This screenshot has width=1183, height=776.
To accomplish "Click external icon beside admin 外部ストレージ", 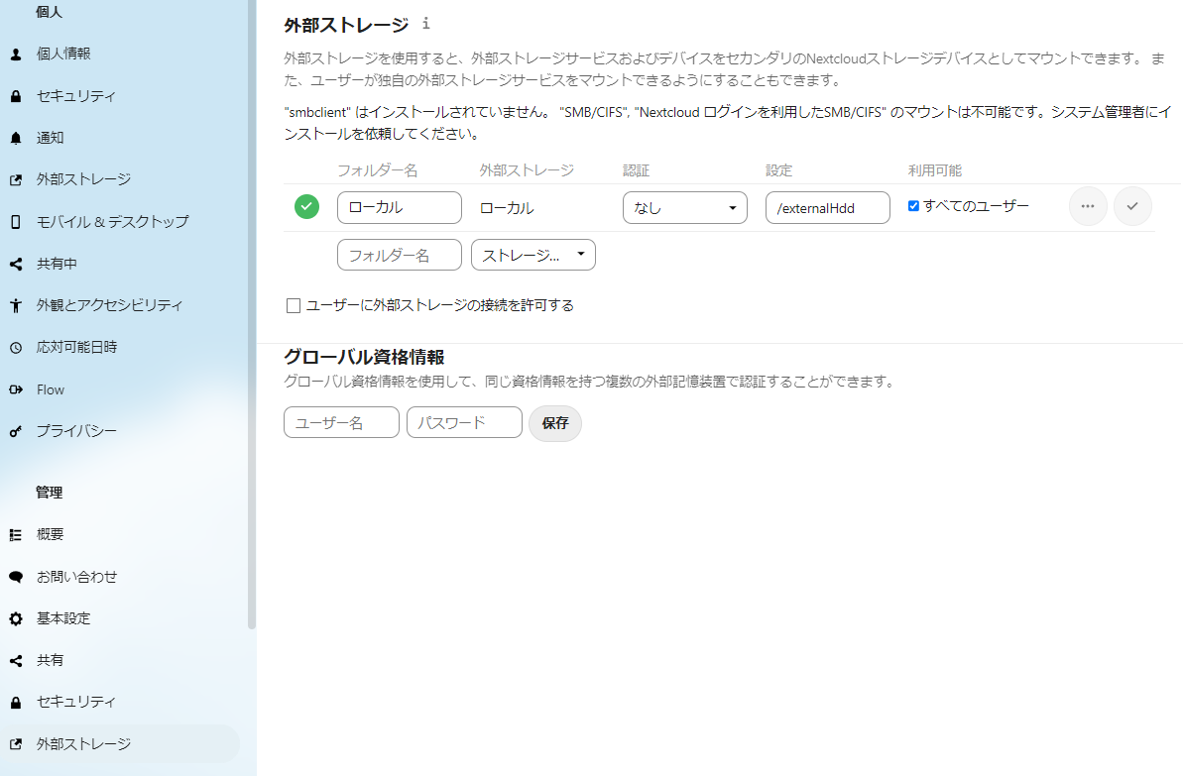I will [16, 744].
